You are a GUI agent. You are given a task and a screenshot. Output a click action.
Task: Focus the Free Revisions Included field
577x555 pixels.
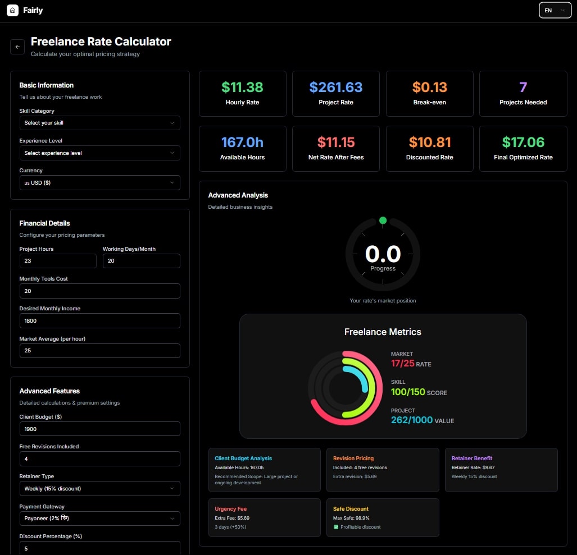[99, 458]
